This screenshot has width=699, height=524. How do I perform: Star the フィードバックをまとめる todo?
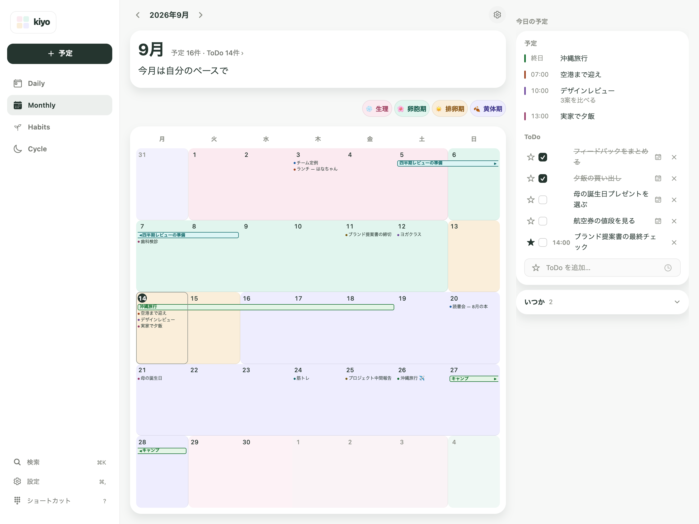pos(531,157)
